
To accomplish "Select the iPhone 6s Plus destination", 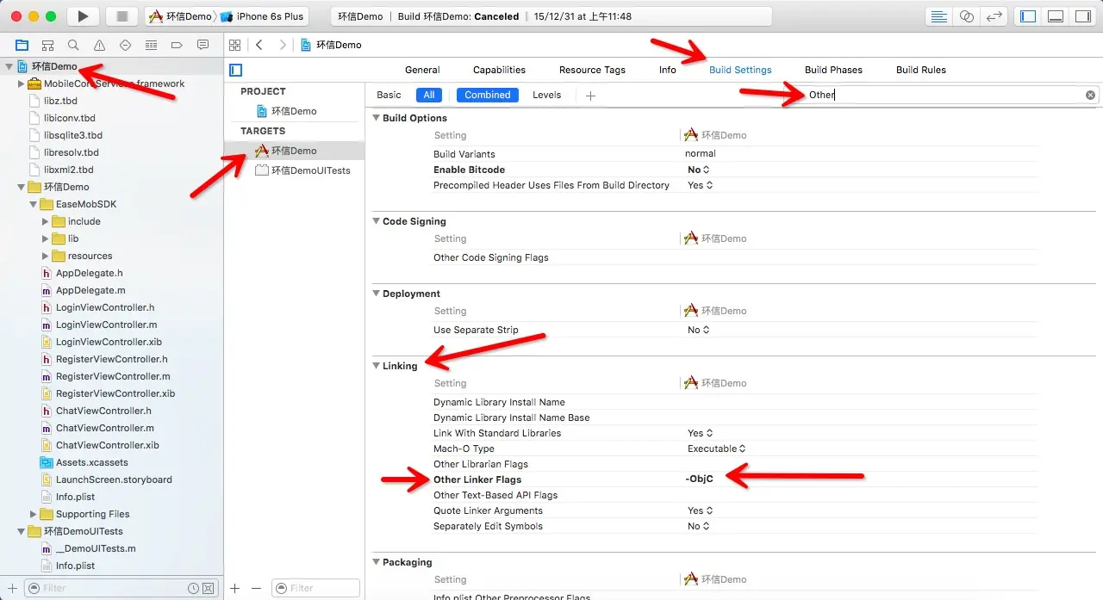I will tap(262, 16).
